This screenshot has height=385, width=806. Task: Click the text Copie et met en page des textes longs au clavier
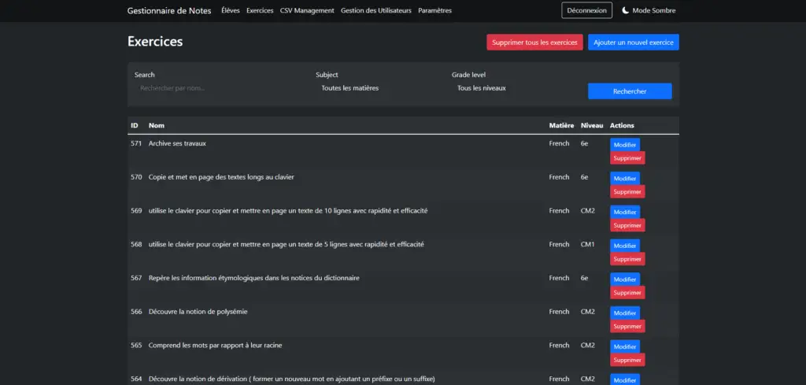pos(221,177)
